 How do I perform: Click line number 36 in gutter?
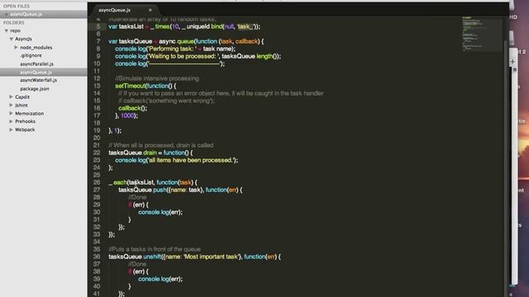tap(97, 257)
